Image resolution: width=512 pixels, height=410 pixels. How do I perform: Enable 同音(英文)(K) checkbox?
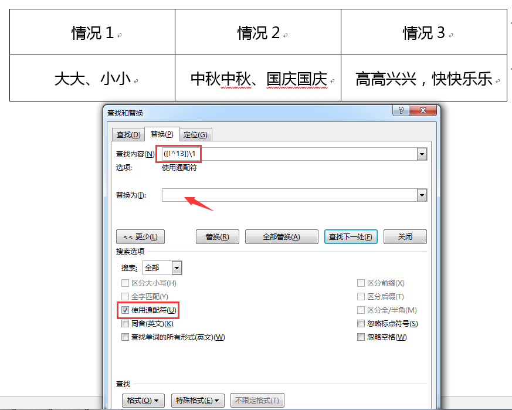pyautogui.click(x=125, y=323)
